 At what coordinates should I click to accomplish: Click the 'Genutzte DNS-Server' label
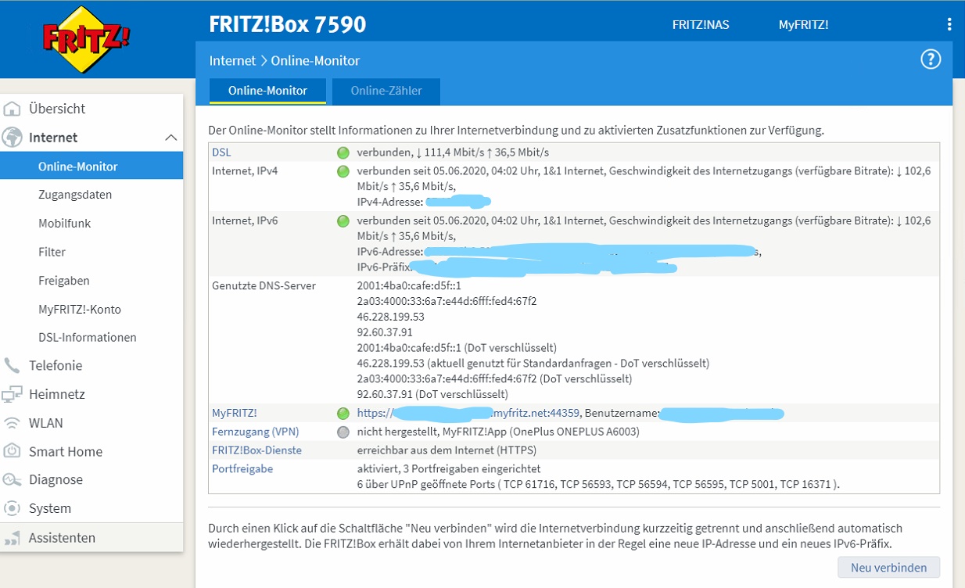264,285
